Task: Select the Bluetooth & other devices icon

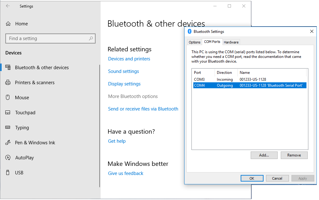Action: [x=8, y=68]
